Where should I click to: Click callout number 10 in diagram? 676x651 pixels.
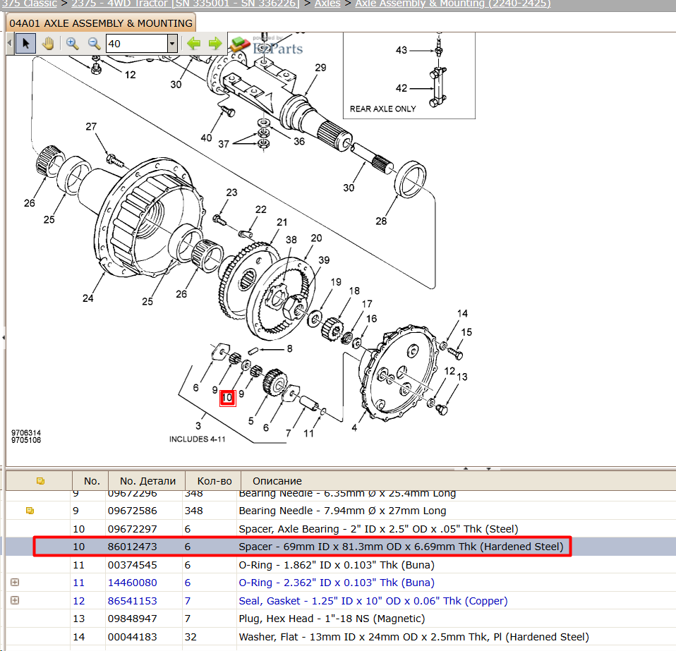point(228,398)
